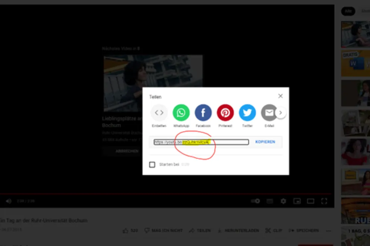This screenshot has height=246, width=370.
Task: Share to Facebook from the Teilen dialog
Action: pos(203,113)
